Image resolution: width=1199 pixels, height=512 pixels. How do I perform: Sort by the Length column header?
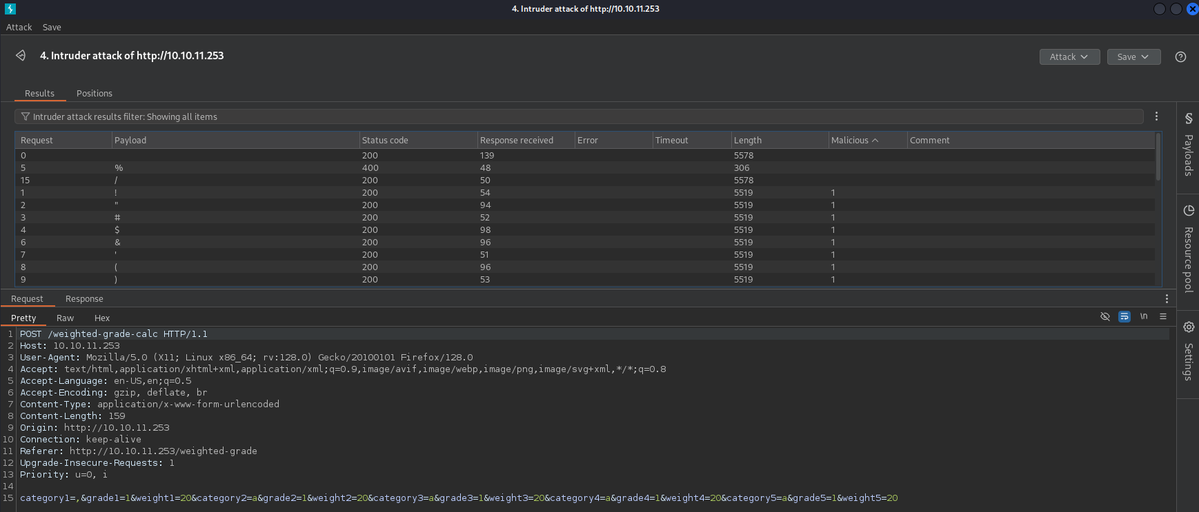780,140
